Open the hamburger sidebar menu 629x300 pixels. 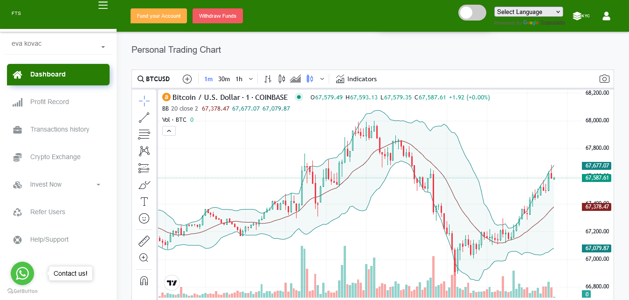(x=103, y=6)
